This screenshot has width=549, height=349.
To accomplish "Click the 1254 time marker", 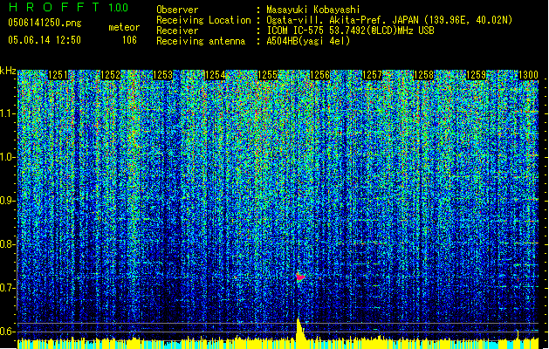I will [215, 75].
